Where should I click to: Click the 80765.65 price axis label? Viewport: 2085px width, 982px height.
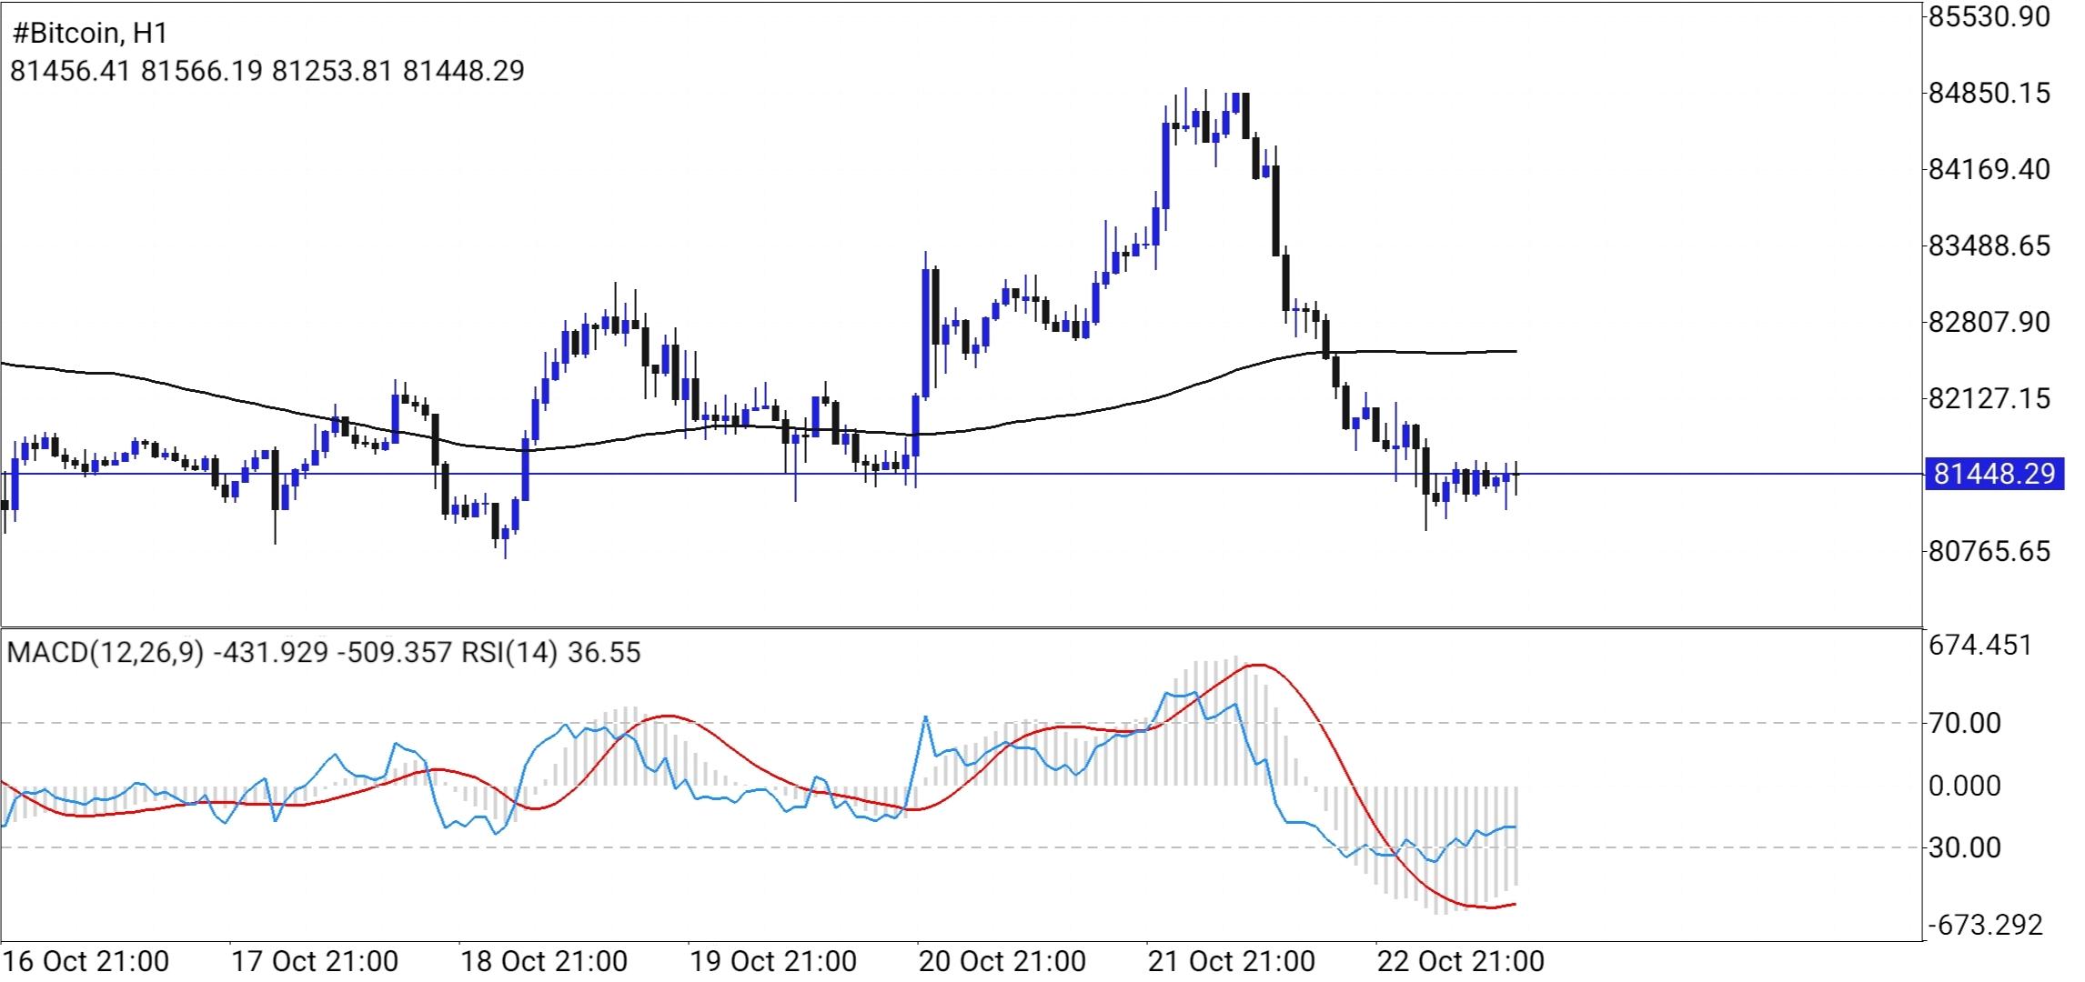(1989, 551)
